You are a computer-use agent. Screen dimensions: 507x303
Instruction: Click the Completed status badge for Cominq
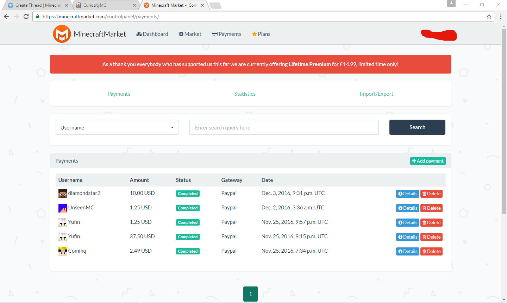point(188,252)
